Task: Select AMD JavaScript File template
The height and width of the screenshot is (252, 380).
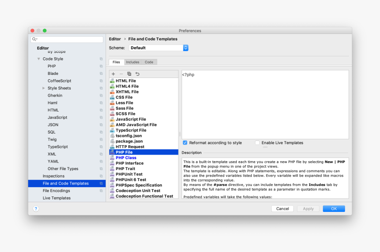Action: pos(144,125)
